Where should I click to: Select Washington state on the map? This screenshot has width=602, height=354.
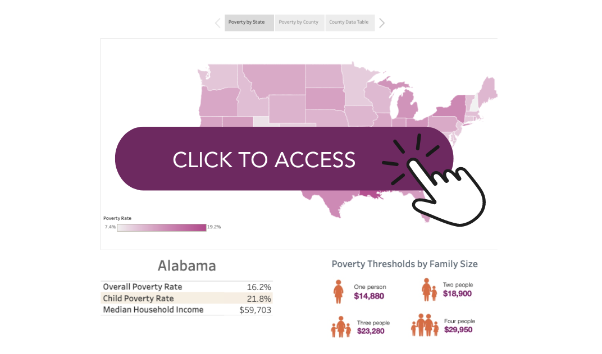(x=218, y=77)
